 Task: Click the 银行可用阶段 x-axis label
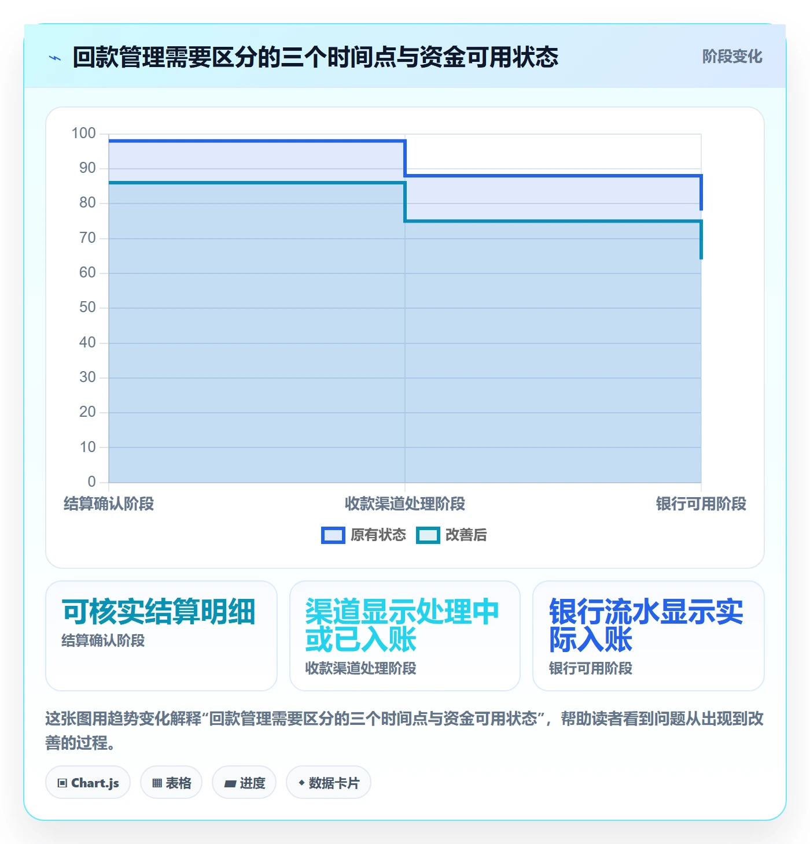coord(701,504)
